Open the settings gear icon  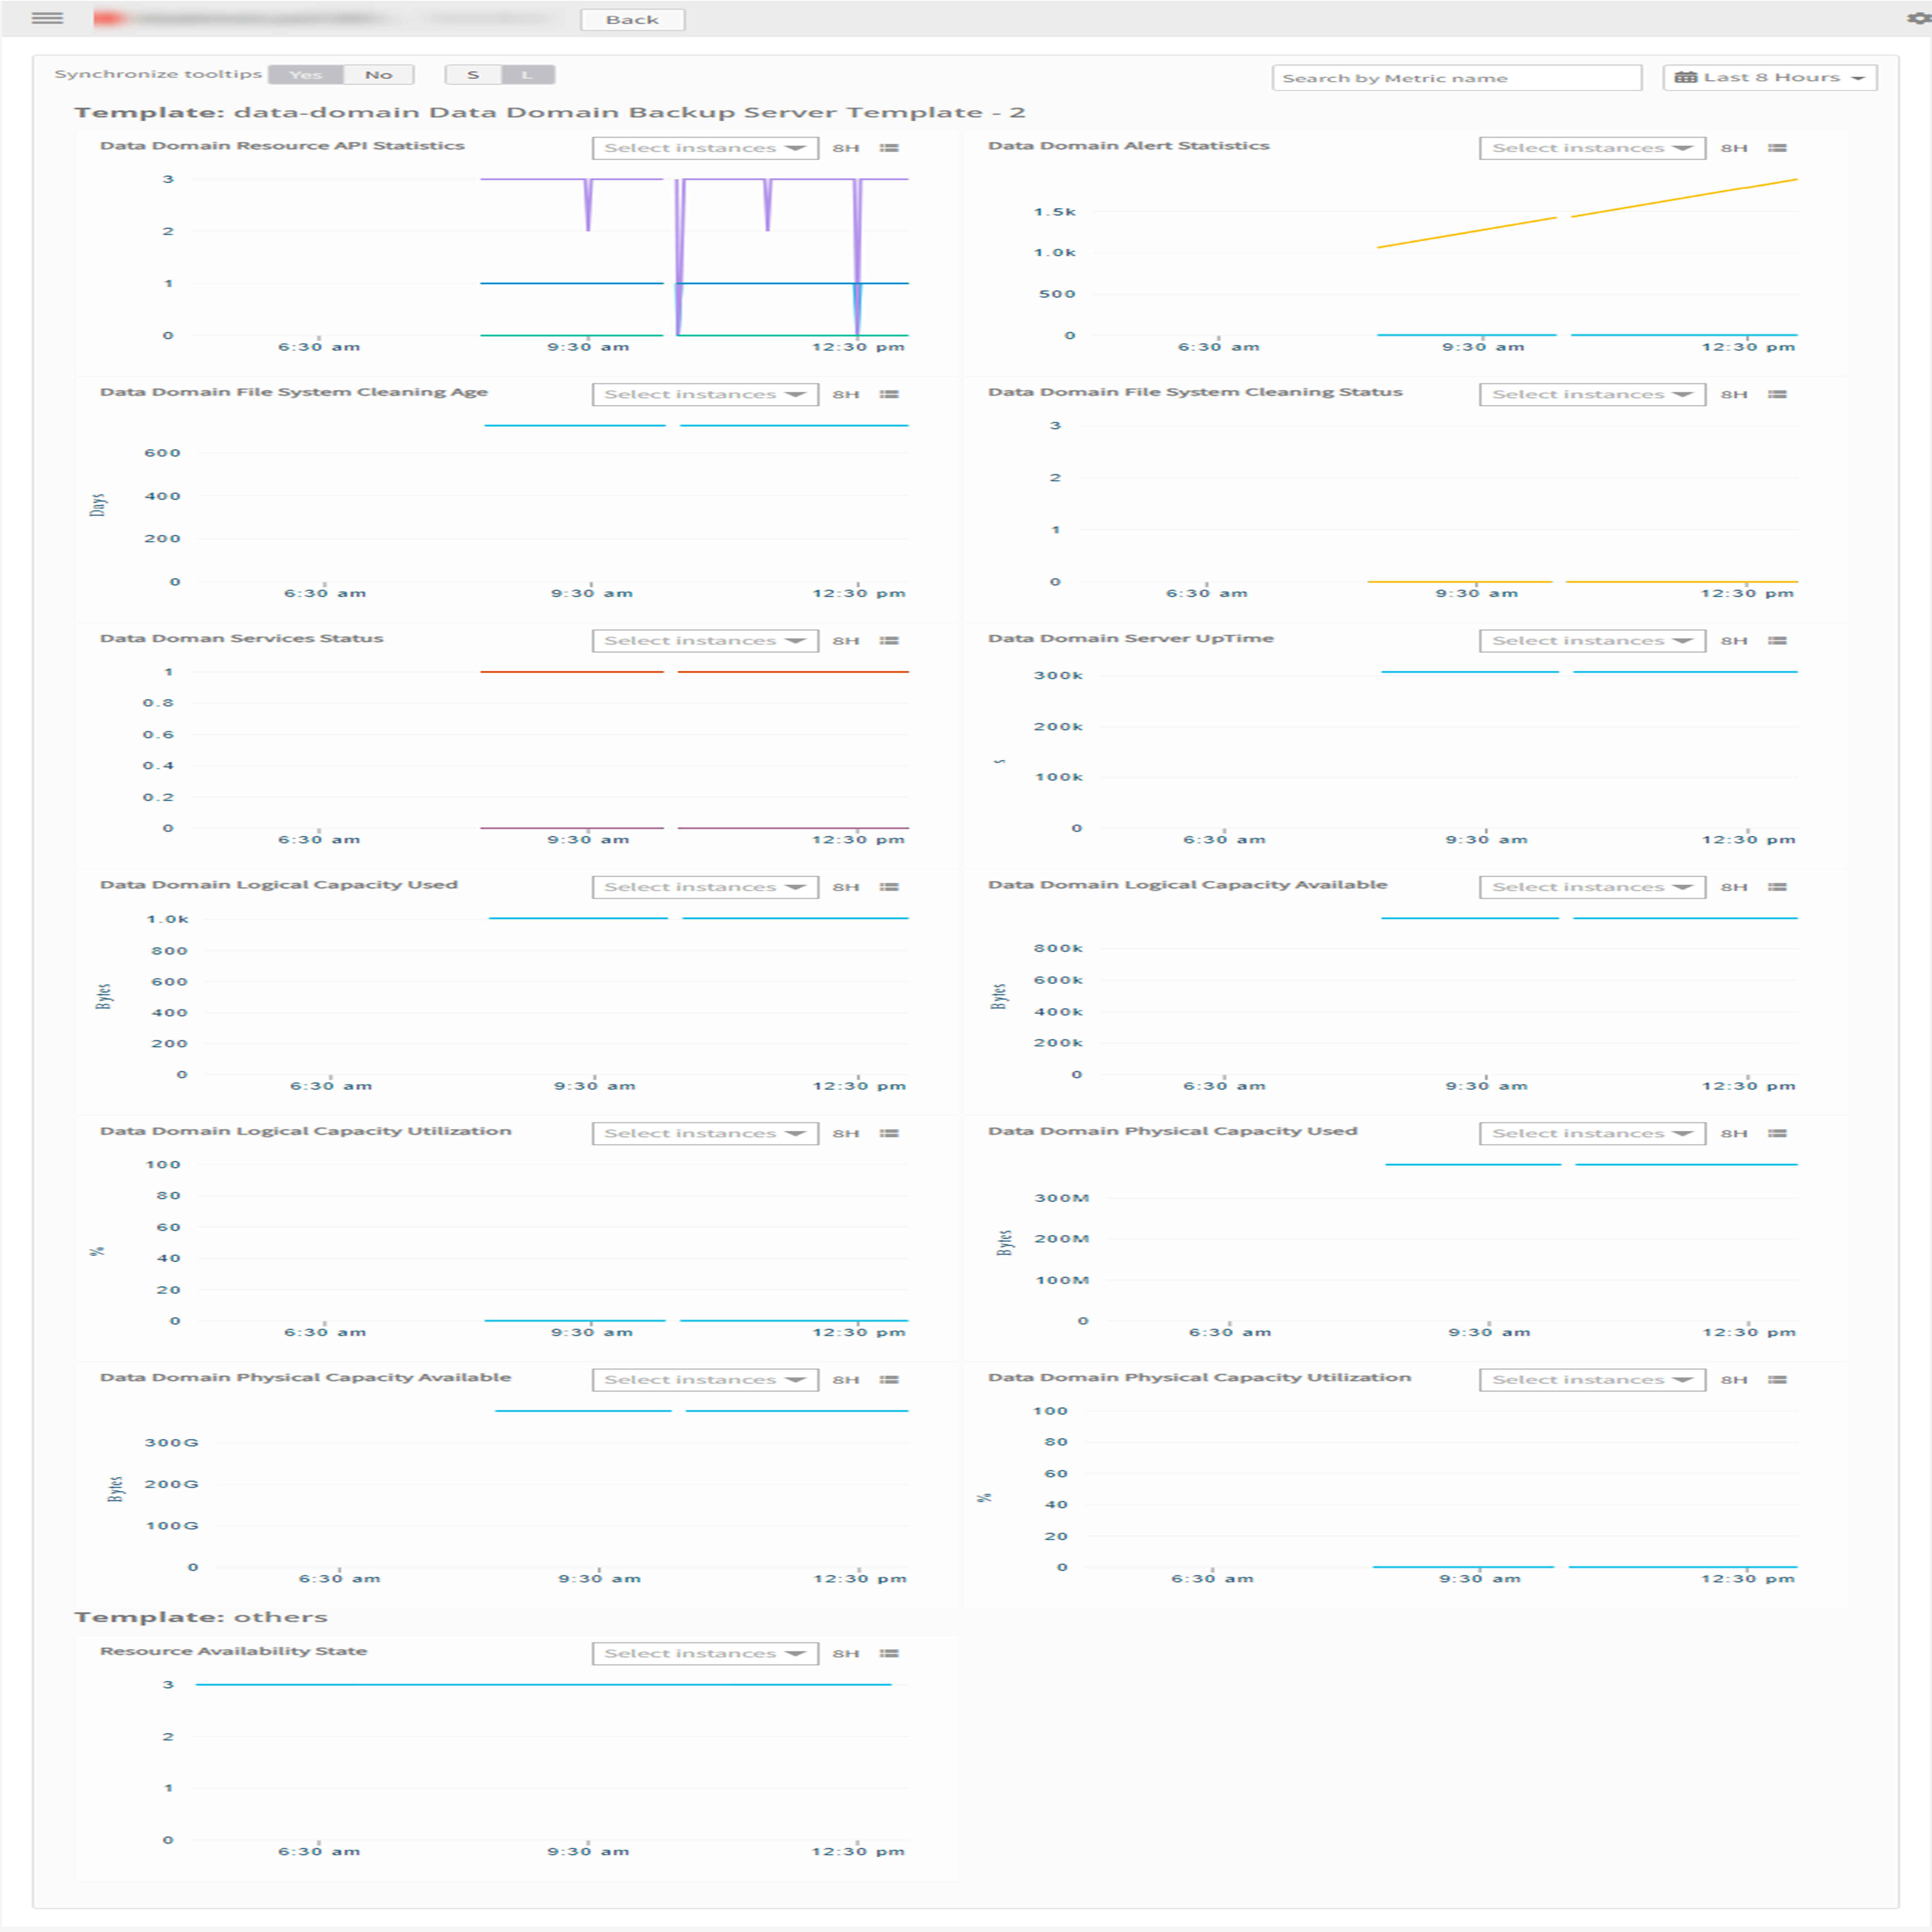(1919, 18)
